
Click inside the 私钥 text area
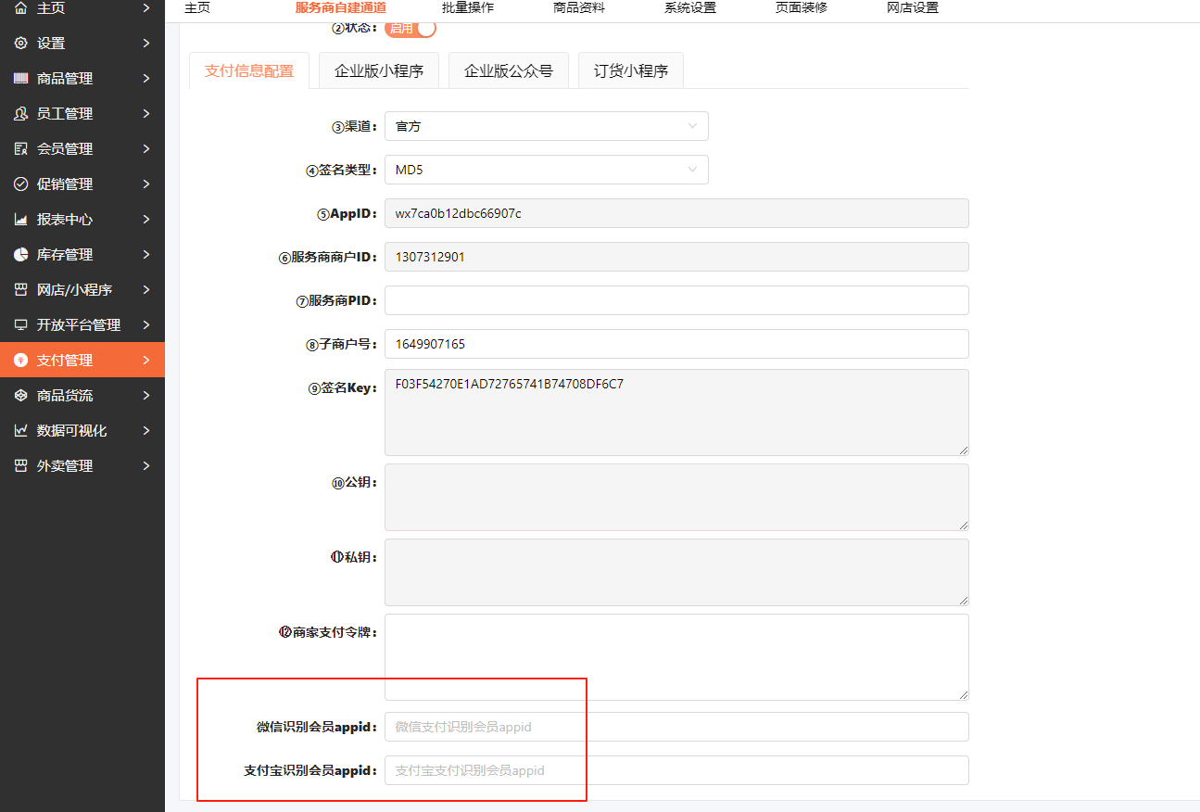pos(676,572)
